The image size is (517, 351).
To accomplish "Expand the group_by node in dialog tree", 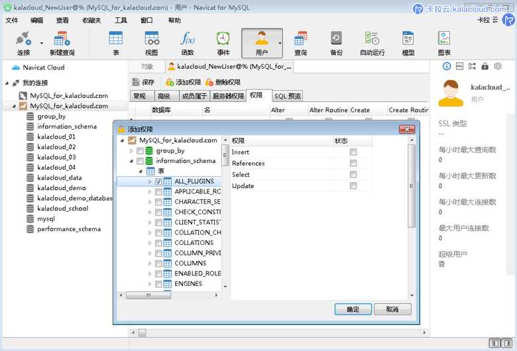I will point(131,151).
